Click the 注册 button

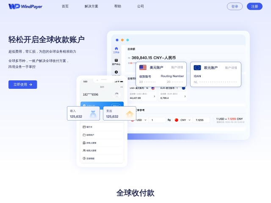tap(254, 7)
